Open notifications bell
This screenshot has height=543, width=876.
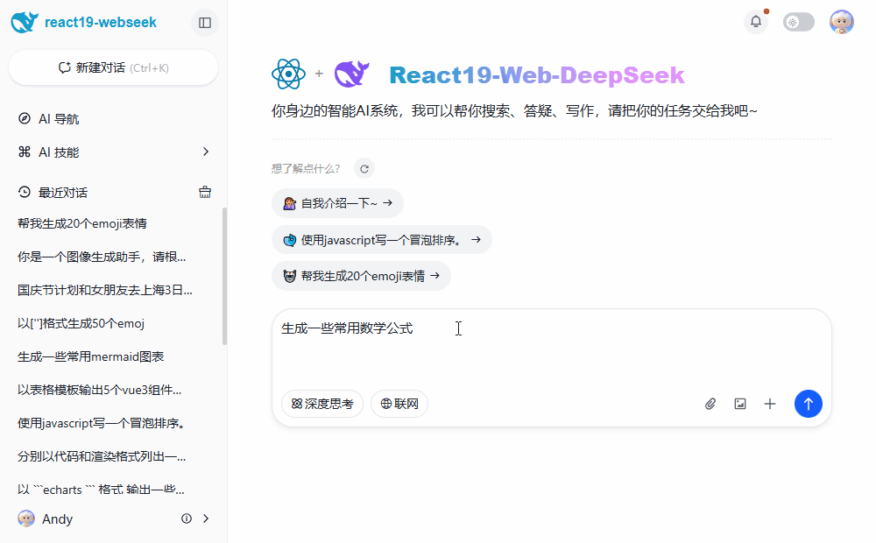pos(756,22)
